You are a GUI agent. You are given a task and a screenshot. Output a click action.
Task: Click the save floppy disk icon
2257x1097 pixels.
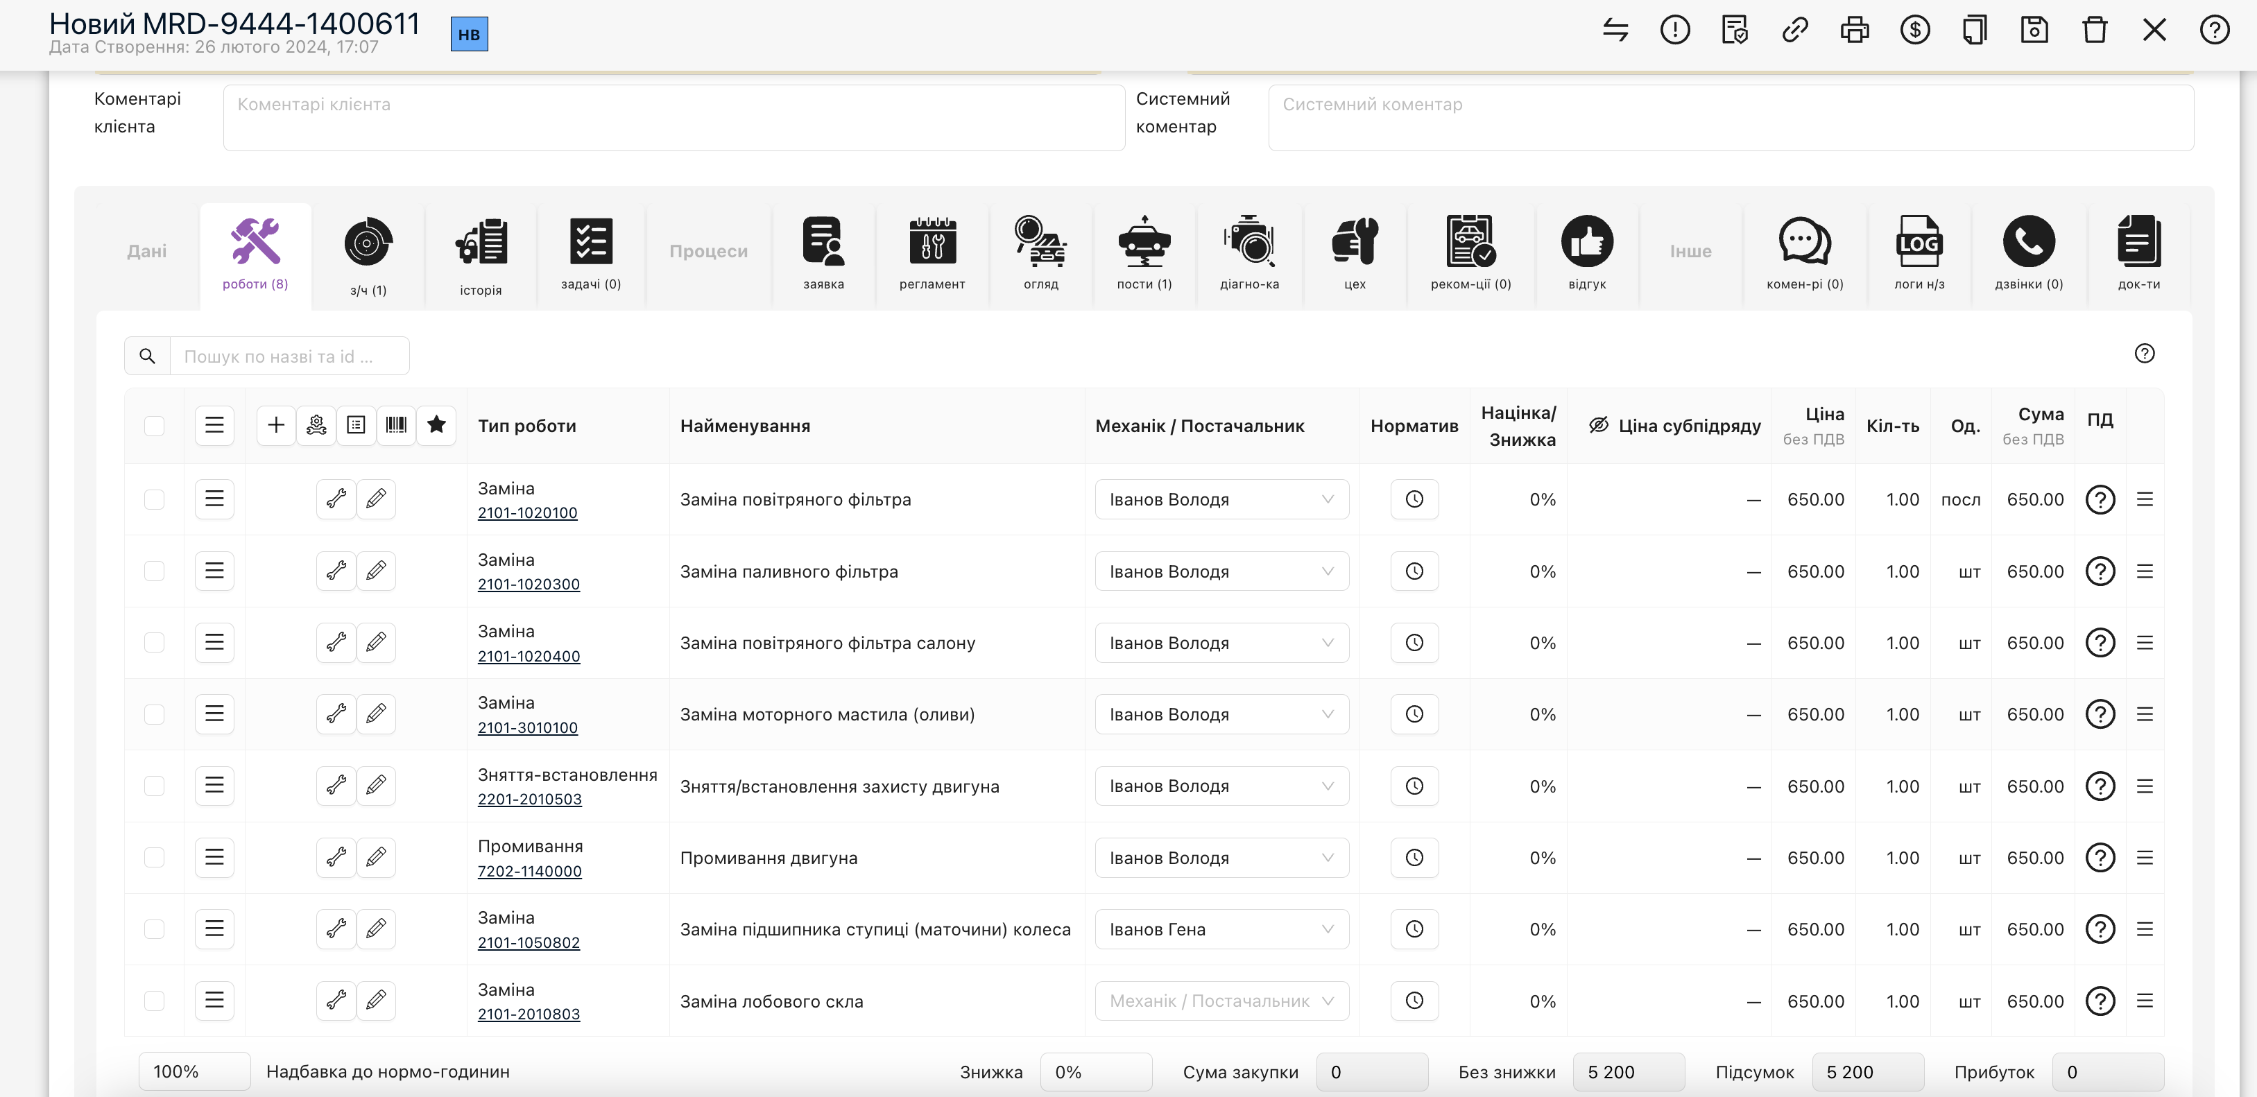coord(2034,30)
